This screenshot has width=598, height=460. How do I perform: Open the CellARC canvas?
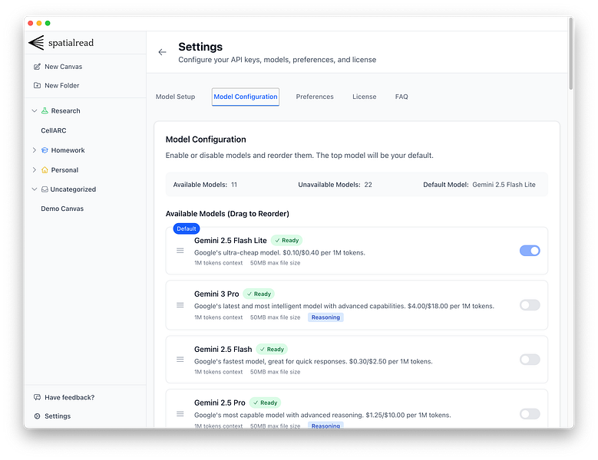[54, 130]
